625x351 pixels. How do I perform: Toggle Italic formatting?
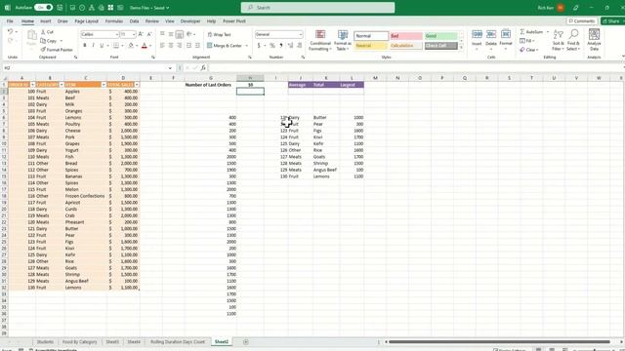point(93,46)
